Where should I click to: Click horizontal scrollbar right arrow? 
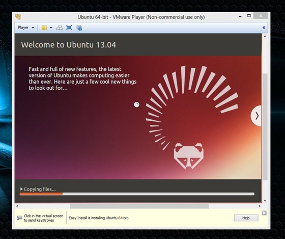pyautogui.click(x=260, y=206)
